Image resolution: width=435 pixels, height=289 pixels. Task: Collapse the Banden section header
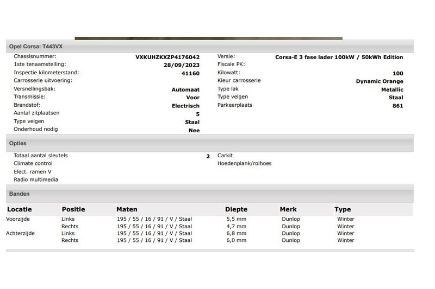tap(20, 194)
